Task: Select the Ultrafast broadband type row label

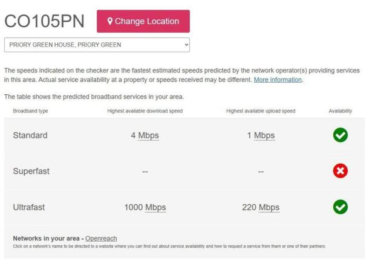Action: pos(28,207)
